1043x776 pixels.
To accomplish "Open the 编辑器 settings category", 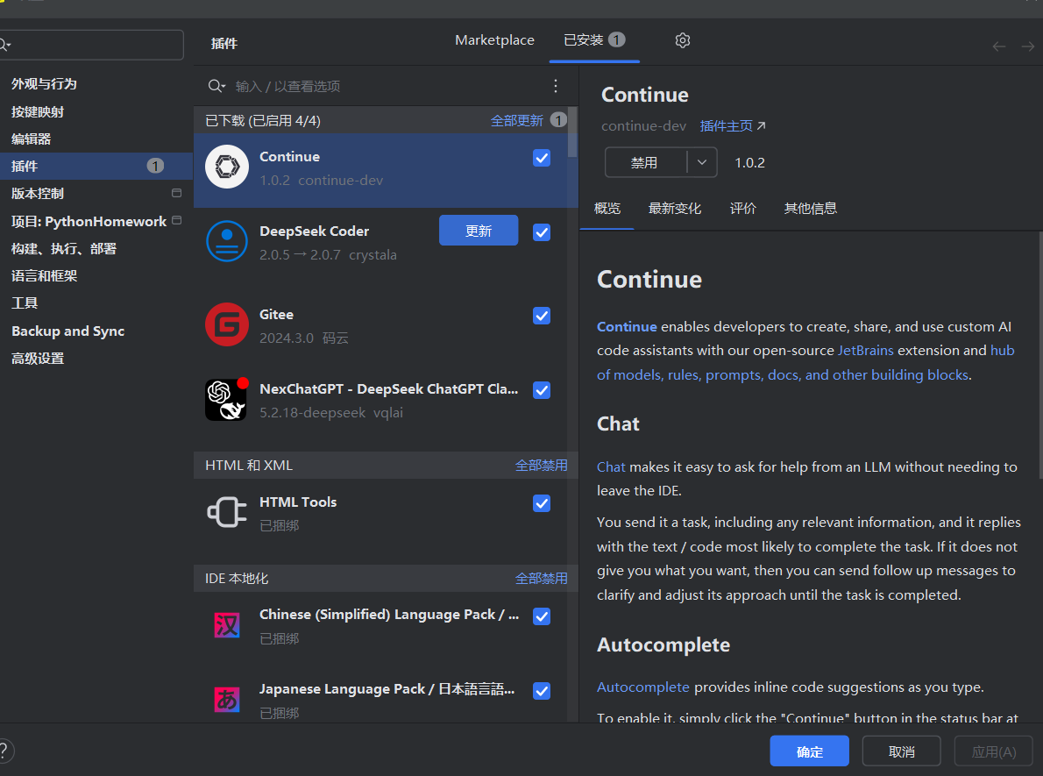I will pos(31,139).
